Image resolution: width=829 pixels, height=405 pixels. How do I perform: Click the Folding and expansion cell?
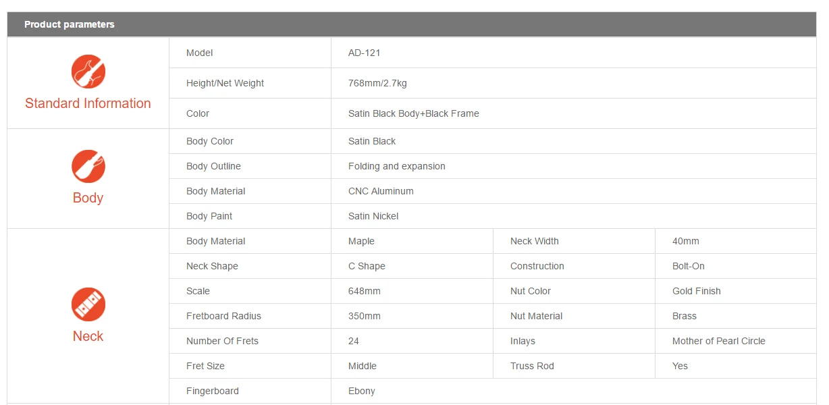[396, 166]
